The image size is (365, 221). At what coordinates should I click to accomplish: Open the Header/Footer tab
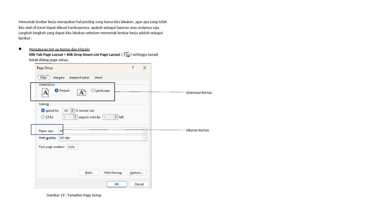[x=79, y=78]
